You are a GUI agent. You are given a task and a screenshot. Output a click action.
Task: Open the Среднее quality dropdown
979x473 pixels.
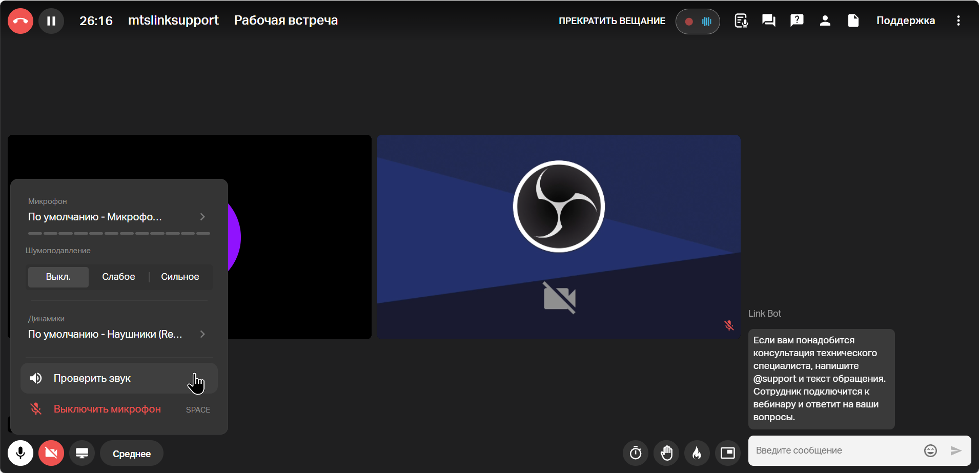click(132, 454)
